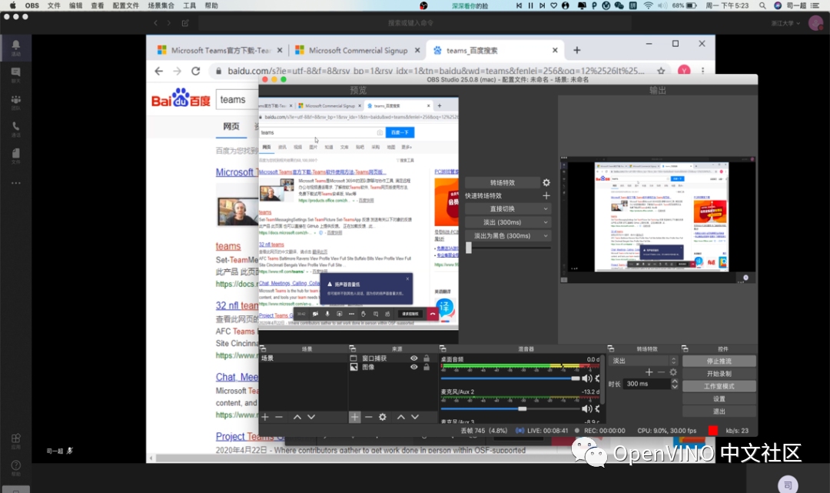The width and height of the screenshot is (830, 493).
Task: Open the OBS 场景集合 menu
Action: pyautogui.click(x=161, y=5)
